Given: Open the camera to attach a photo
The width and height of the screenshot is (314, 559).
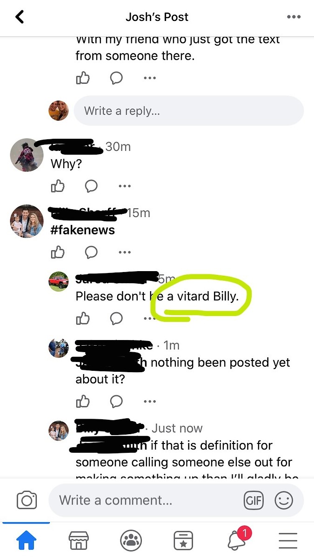Looking at the screenshot, I should click(27, 500).
